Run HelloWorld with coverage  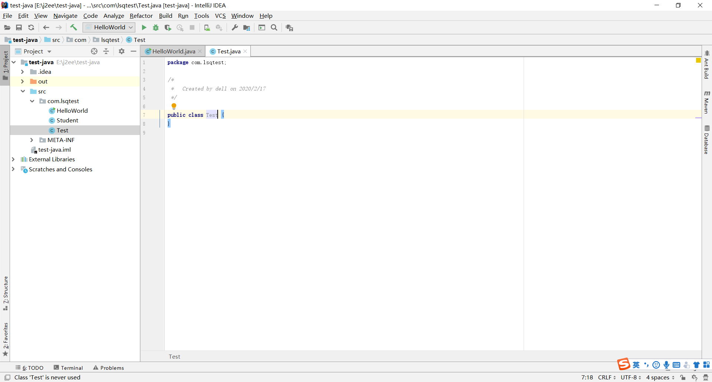(168, 27)
